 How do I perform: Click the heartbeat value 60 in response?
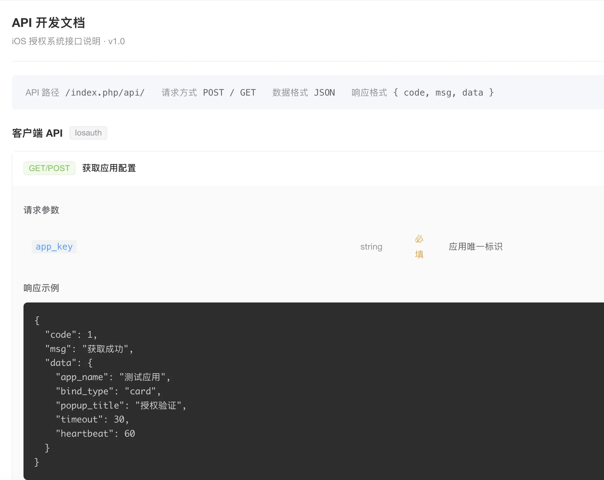(130, 433)
